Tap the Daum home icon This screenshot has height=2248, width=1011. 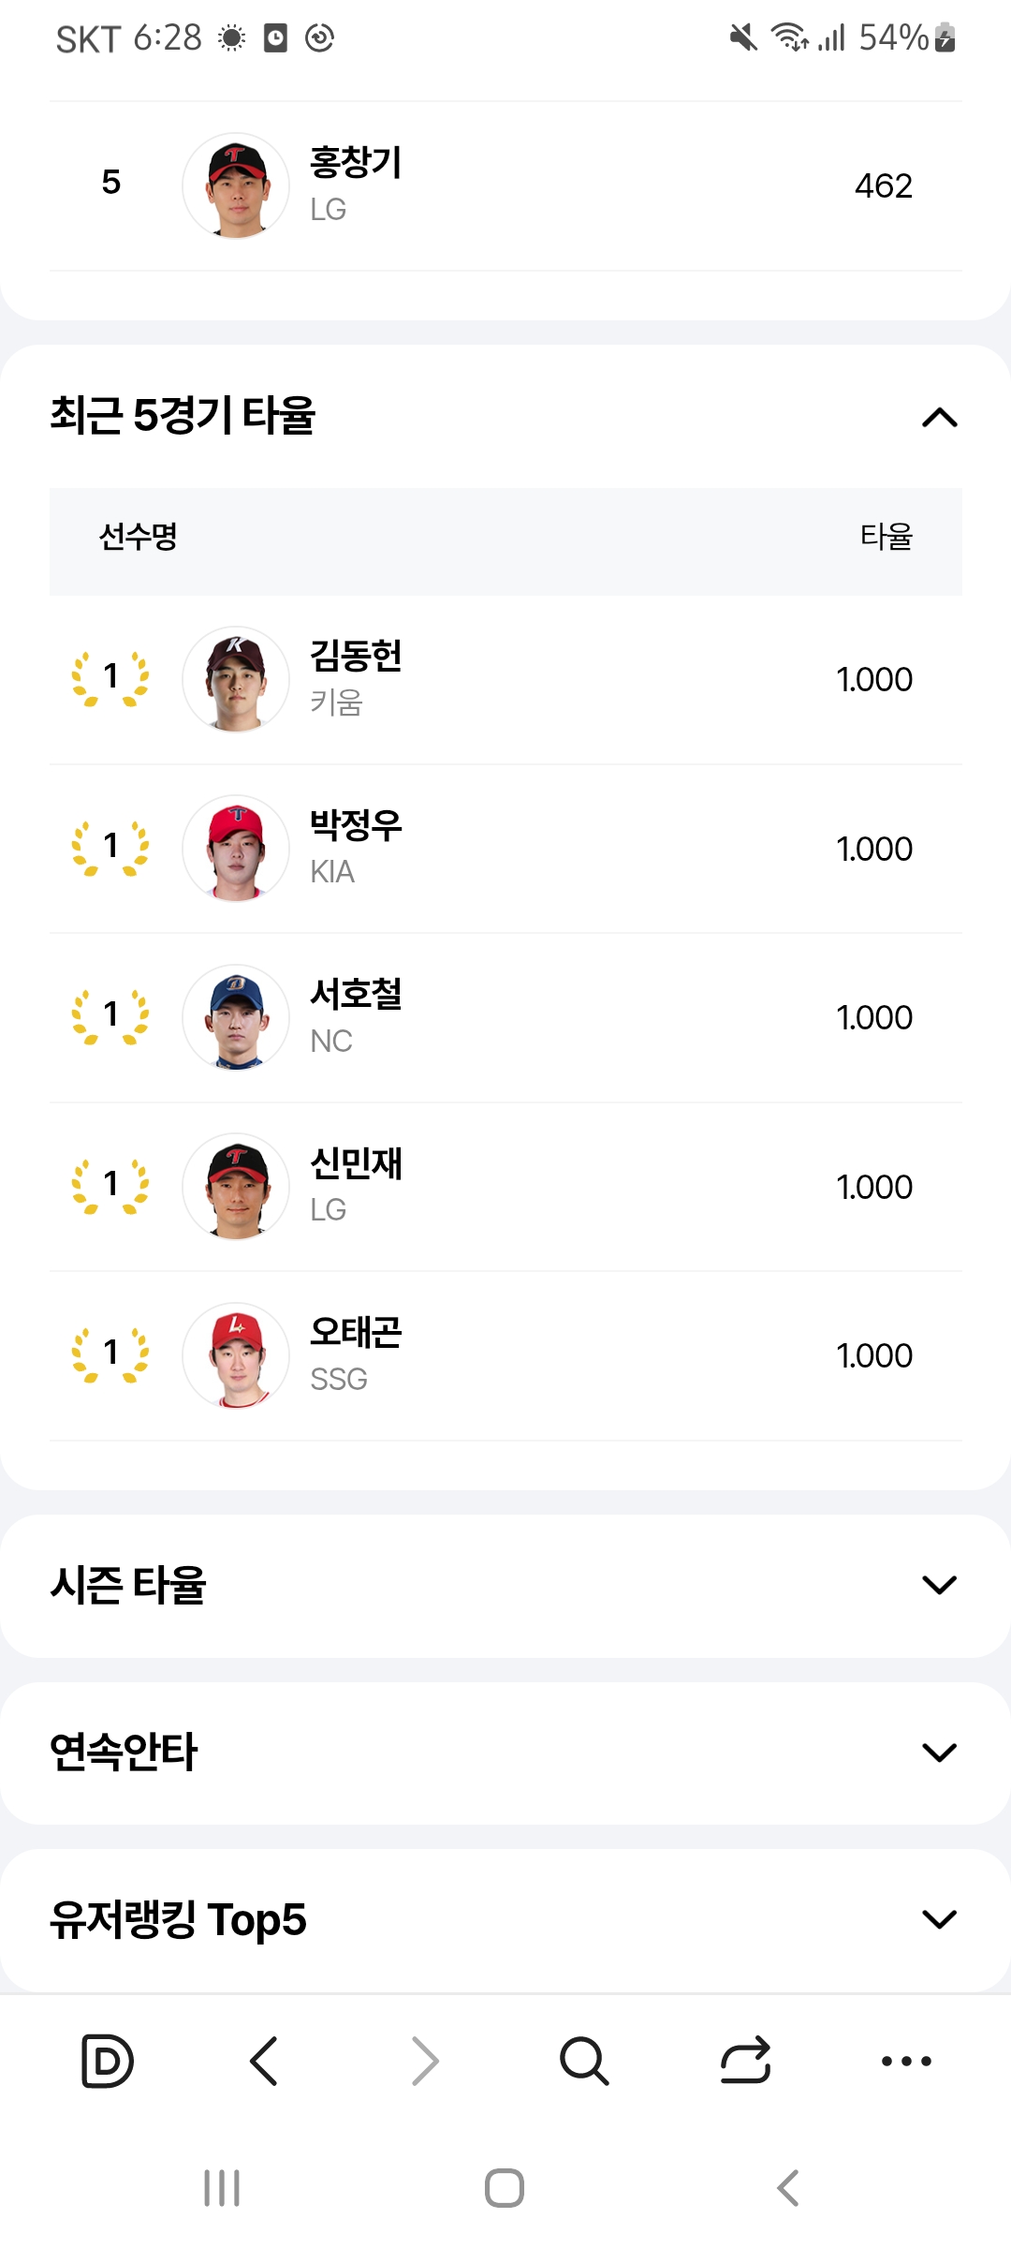(108, 2062)
